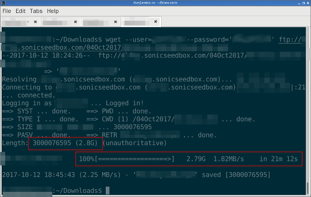The image size is (311, 197).
Task: Click the 'Logged in!' message
Action: pos(124,103)
